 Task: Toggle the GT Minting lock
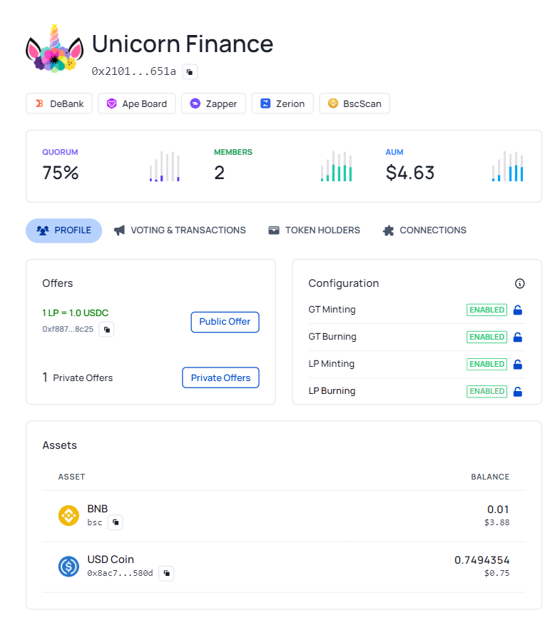pyautogui.click(x=518, y=310)
